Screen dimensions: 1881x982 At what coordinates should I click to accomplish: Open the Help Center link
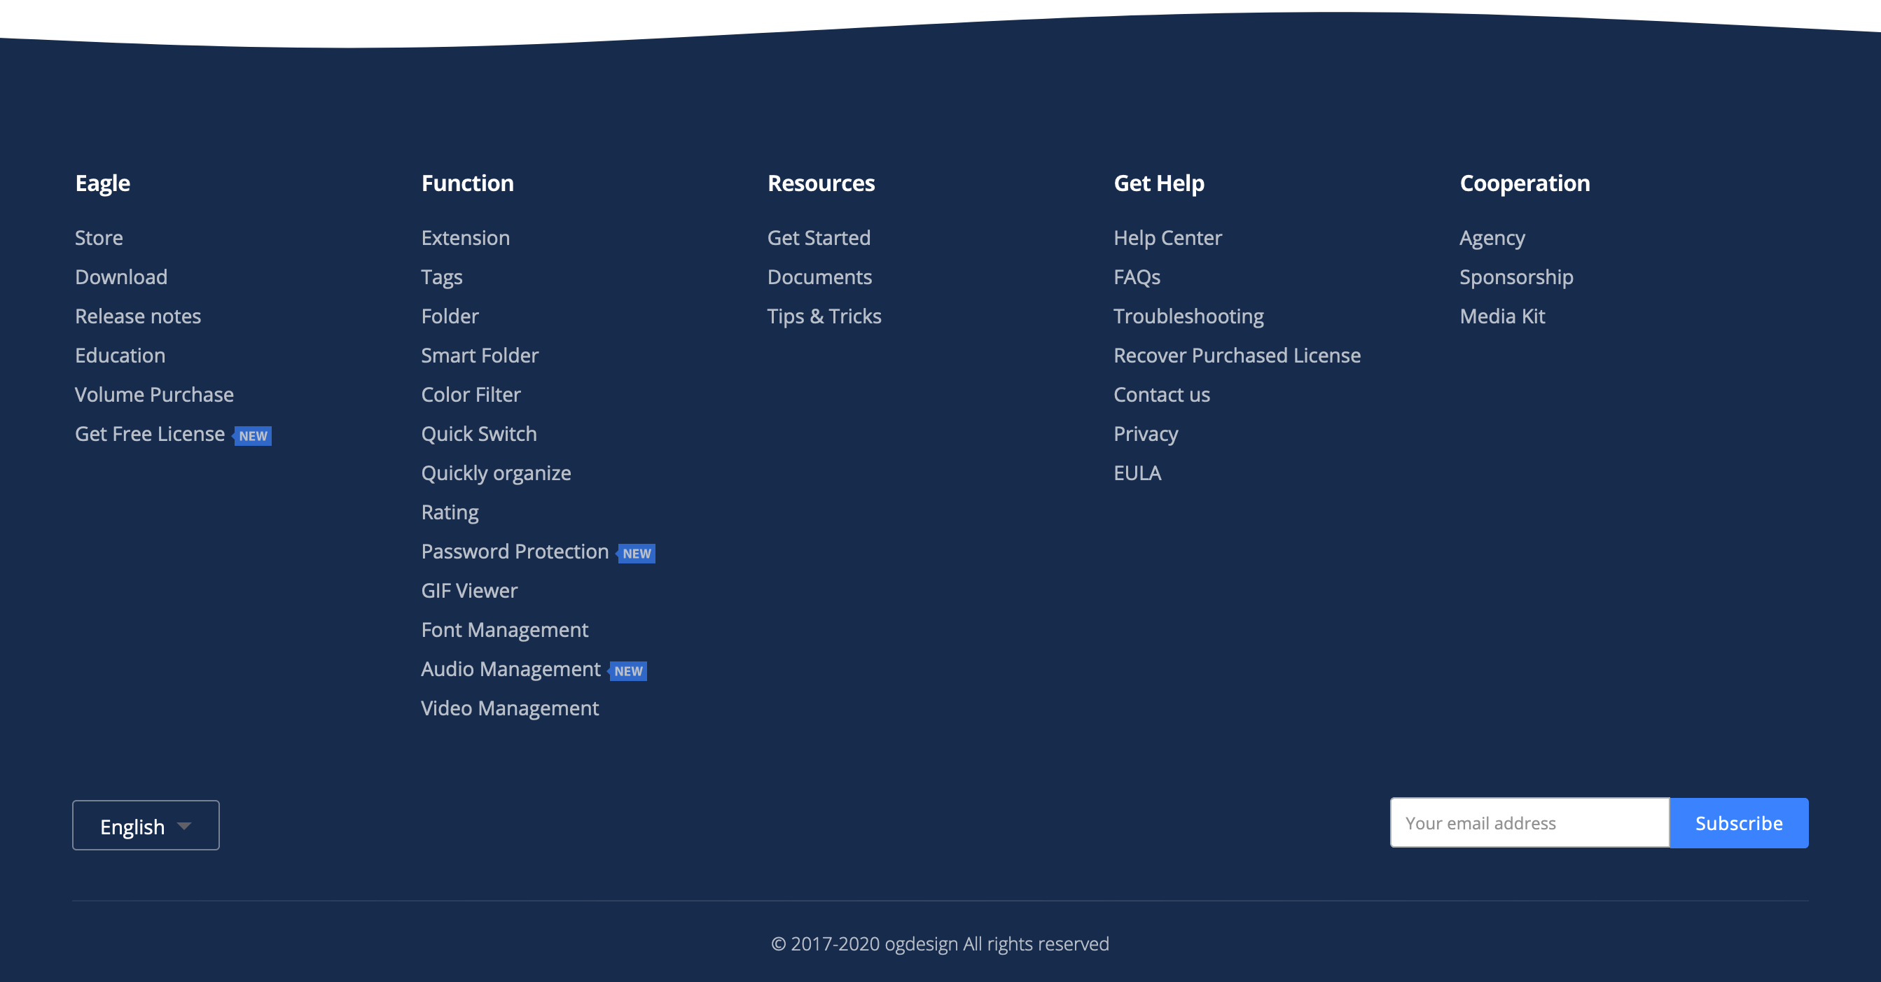tap(1167, 238)
